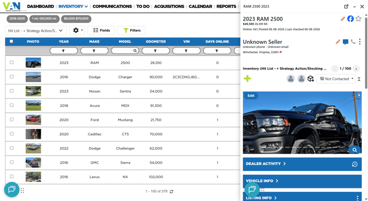Open the gear settings dropdown

coord(77,30)
